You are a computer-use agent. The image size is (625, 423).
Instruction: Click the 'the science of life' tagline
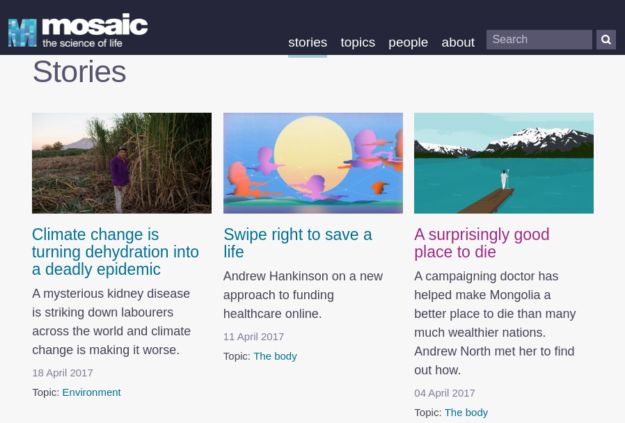coord(82,44)
